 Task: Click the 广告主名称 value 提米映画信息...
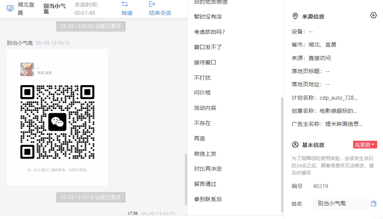pyautogui.click(x=344, y=124)
